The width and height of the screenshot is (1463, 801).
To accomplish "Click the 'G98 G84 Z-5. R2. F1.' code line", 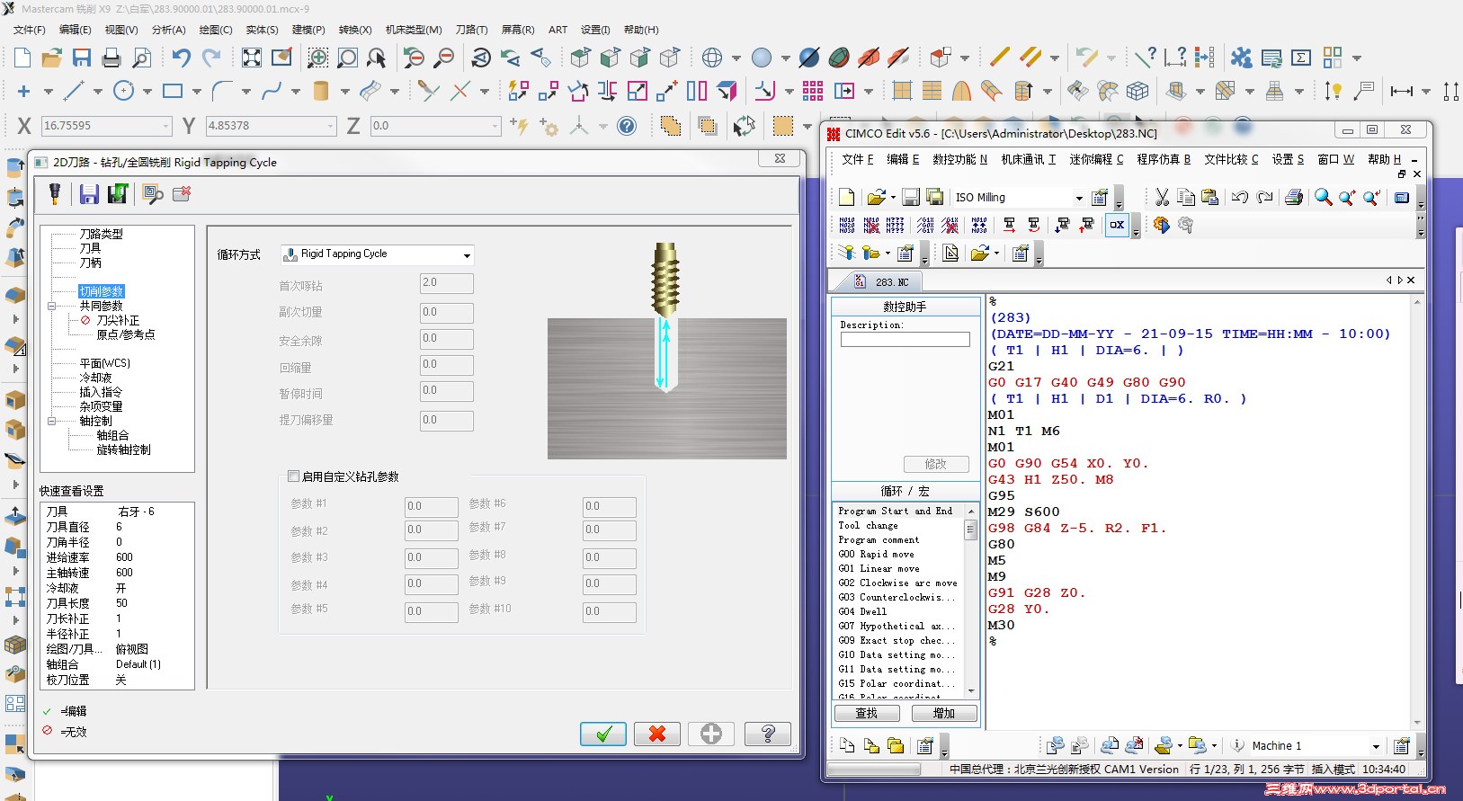I will pyautogui.click(x=1077, y=528).
